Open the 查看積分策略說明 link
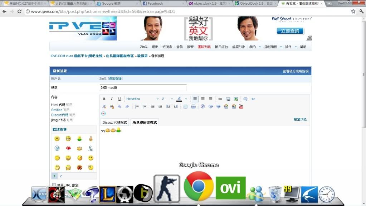 (295, 71)
